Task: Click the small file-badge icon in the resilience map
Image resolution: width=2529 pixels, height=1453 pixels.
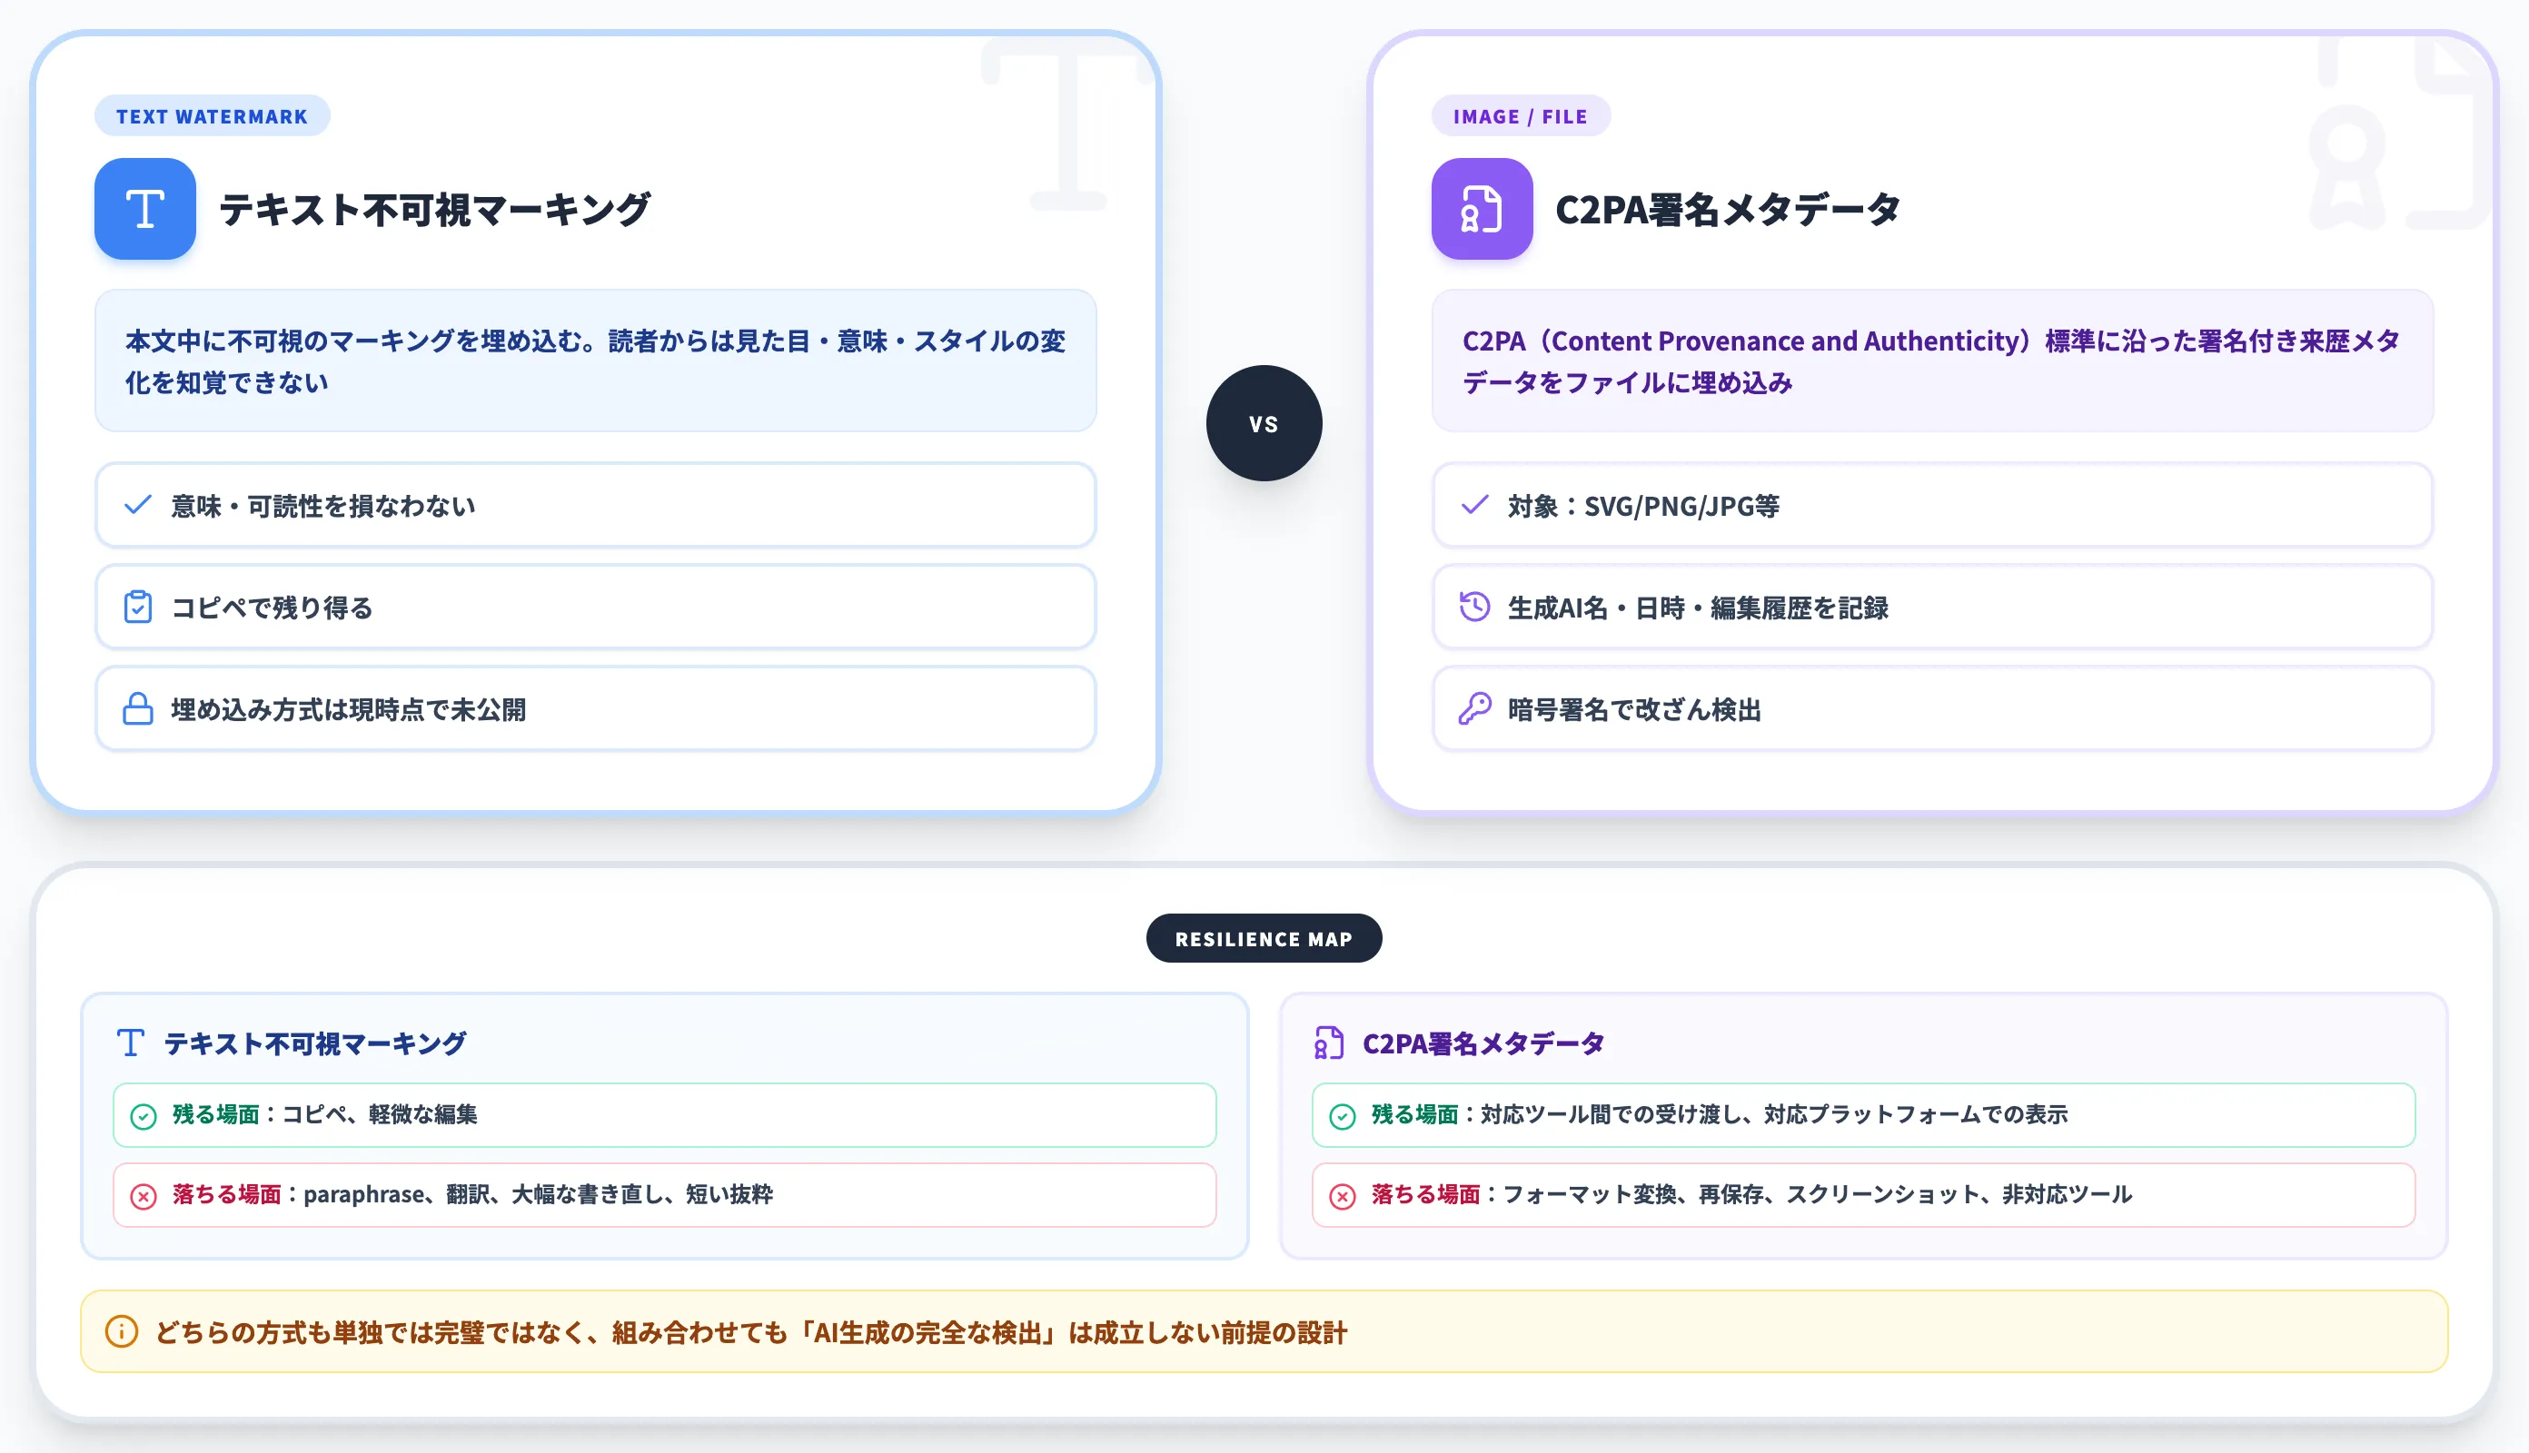Action: [1328, 1043]
